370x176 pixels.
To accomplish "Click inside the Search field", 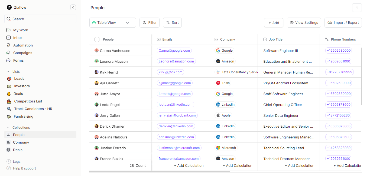I will click(40, 19).
